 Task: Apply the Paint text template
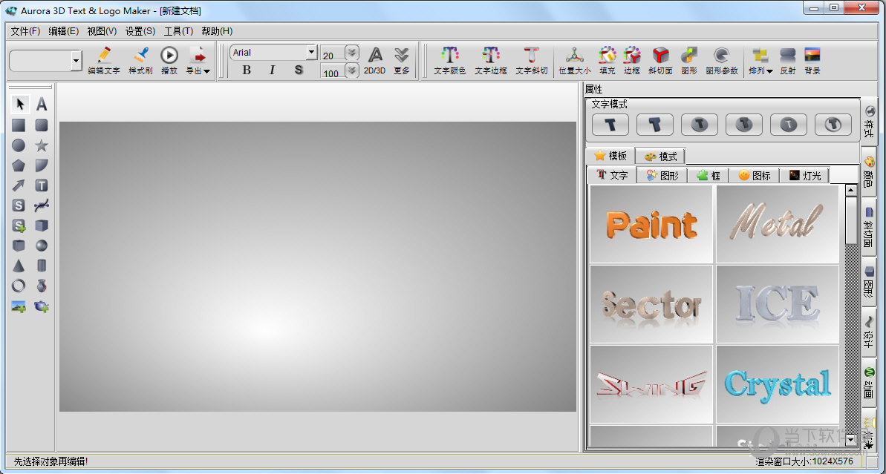(x=651, y=224)
